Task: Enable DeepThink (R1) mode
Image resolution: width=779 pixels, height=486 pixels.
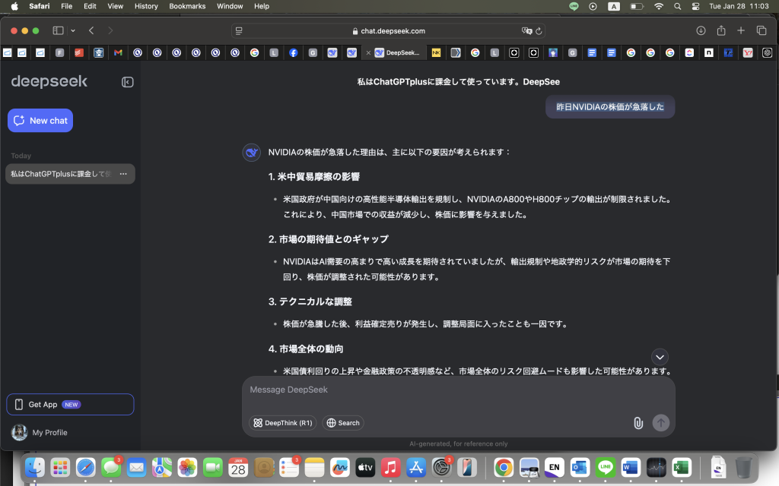Action: coord(282,422)
